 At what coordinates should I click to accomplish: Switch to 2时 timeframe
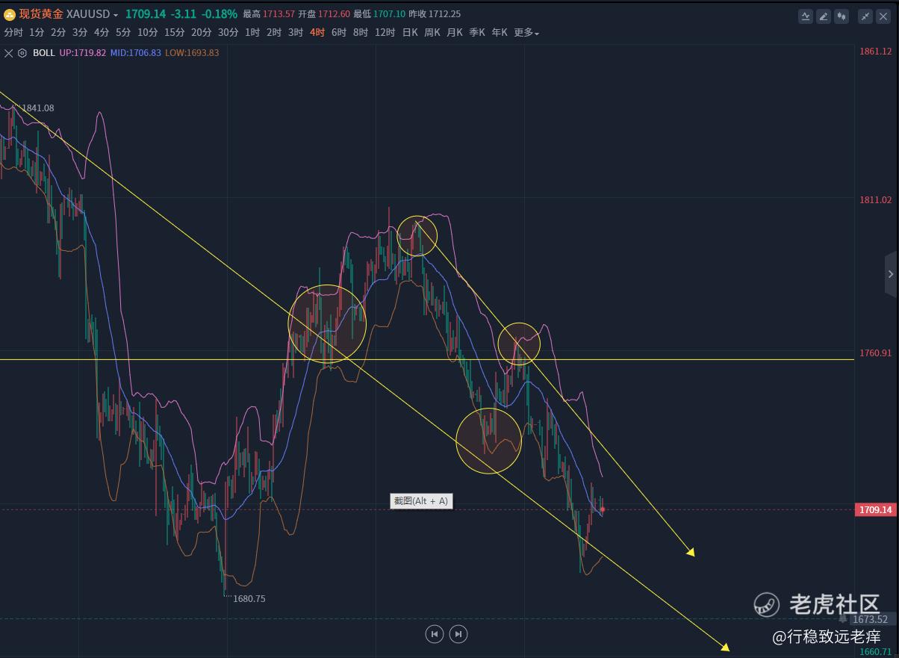pyautogui.click(x=274, y=33)
